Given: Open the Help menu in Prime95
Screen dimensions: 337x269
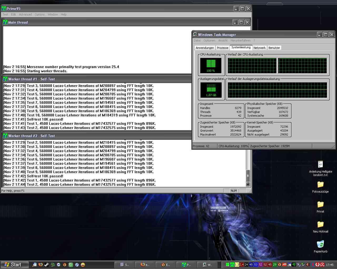Looking at the screenshot, I should click(x=64, y=14).
